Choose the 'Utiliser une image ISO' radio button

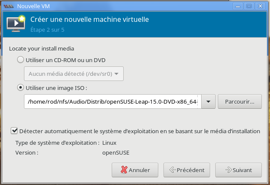[x=21, y=88]
